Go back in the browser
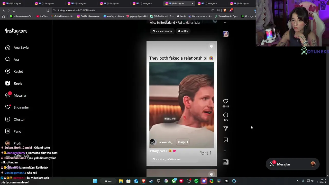The image size is (329, 185). click(x=4, y=10)
